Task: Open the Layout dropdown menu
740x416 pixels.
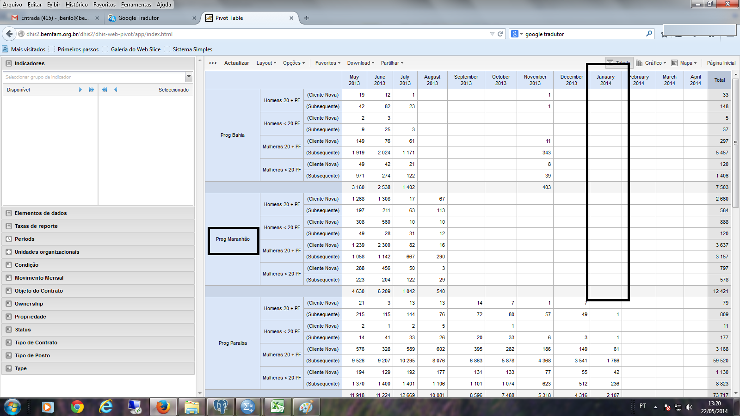Action: pos(266,63)
